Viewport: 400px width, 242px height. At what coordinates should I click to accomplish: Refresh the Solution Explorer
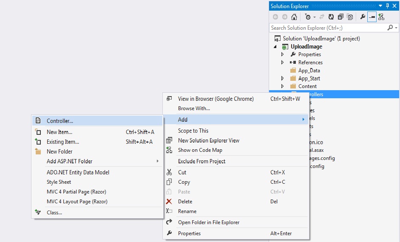coord(331,17)
